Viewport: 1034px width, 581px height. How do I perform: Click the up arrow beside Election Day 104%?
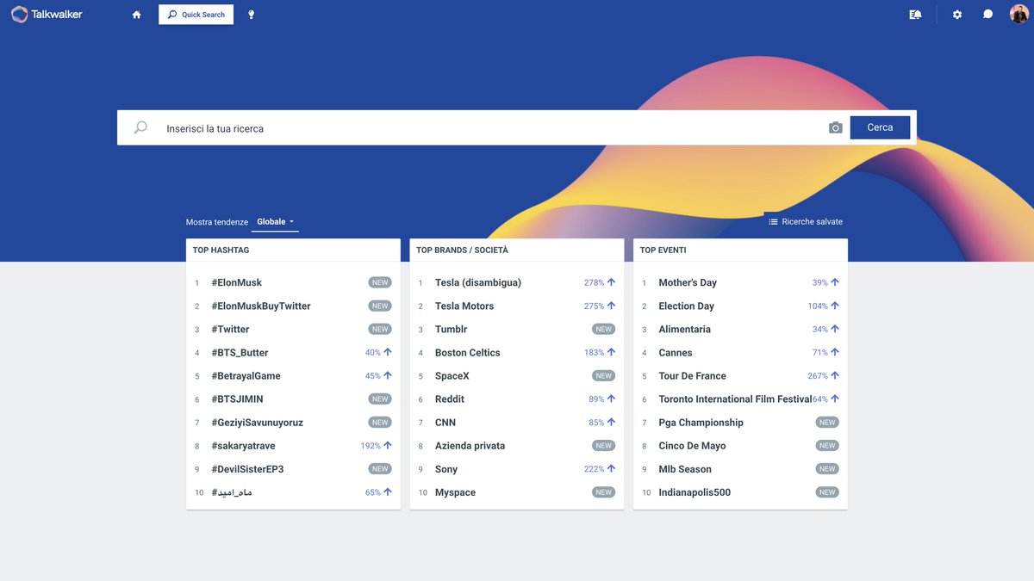[x=835, y=306]
